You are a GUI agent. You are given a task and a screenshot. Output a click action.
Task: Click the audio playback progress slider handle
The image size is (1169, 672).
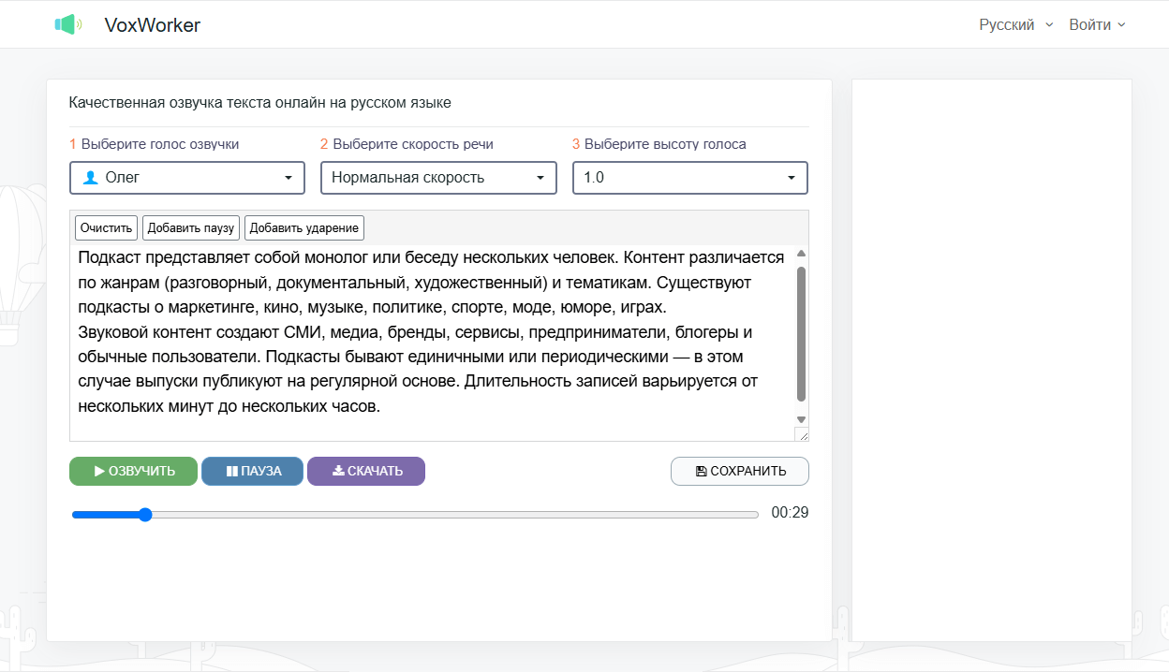pyautogui.click(x=144, y=515)
